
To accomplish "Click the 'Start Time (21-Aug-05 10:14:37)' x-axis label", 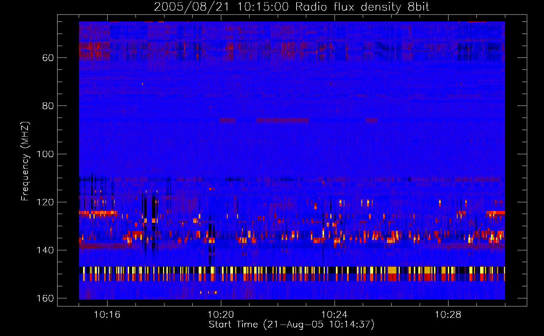I will [x=292, y=325].
